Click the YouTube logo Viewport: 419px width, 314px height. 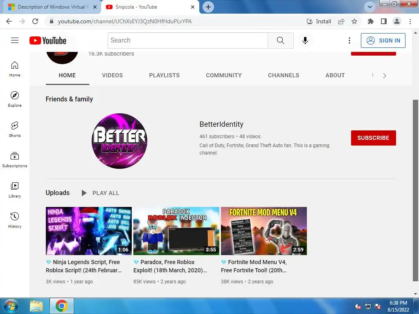(48, 40)
